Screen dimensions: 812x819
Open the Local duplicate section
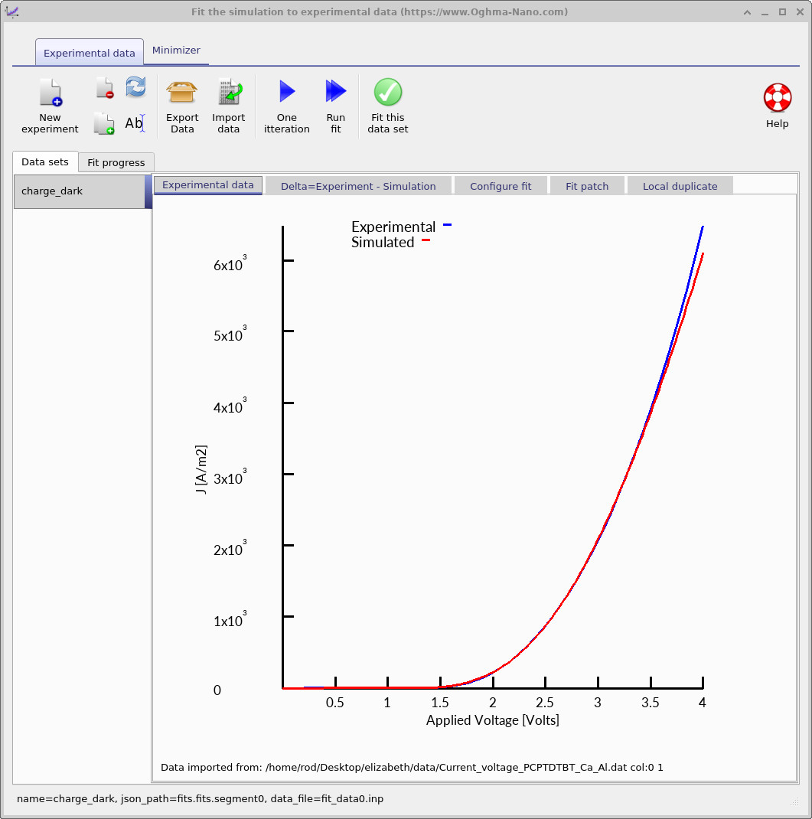(680, 185)
